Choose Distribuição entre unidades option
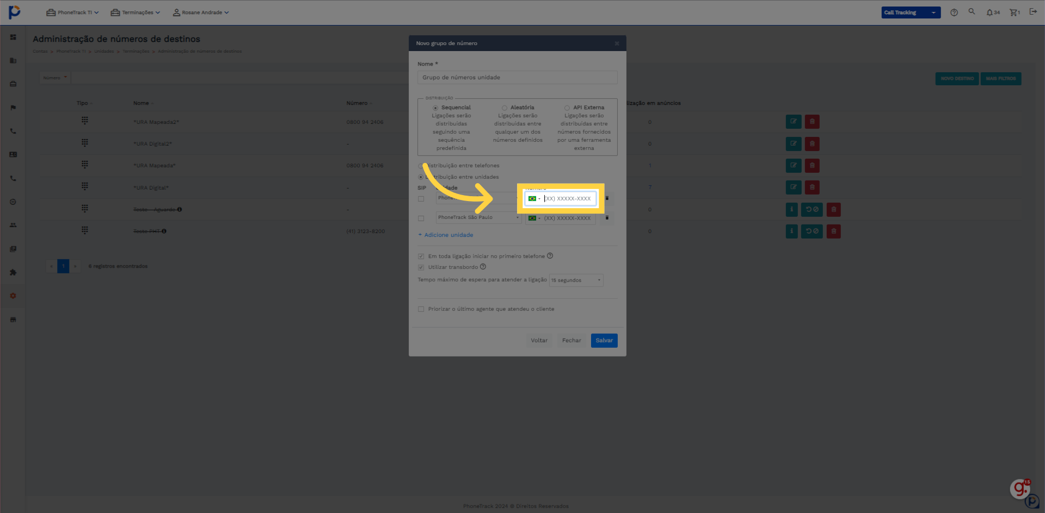Screen dimensions: 1045x513 tap(421, 177)
